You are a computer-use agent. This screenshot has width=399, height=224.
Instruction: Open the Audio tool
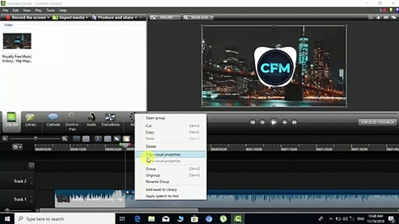[x=91, y=120]
